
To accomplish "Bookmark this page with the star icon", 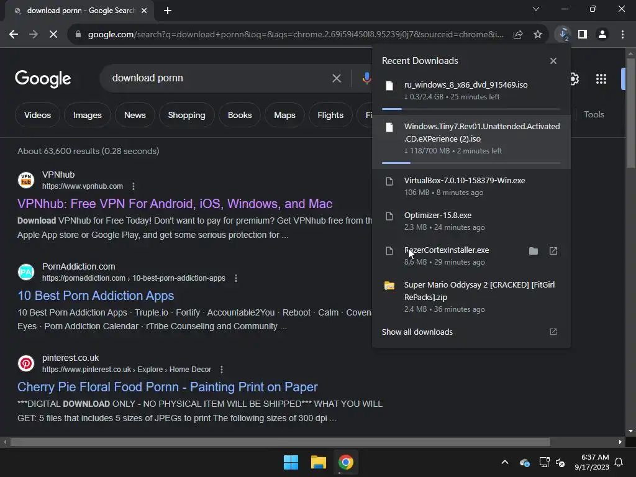I will coord(538,35).
